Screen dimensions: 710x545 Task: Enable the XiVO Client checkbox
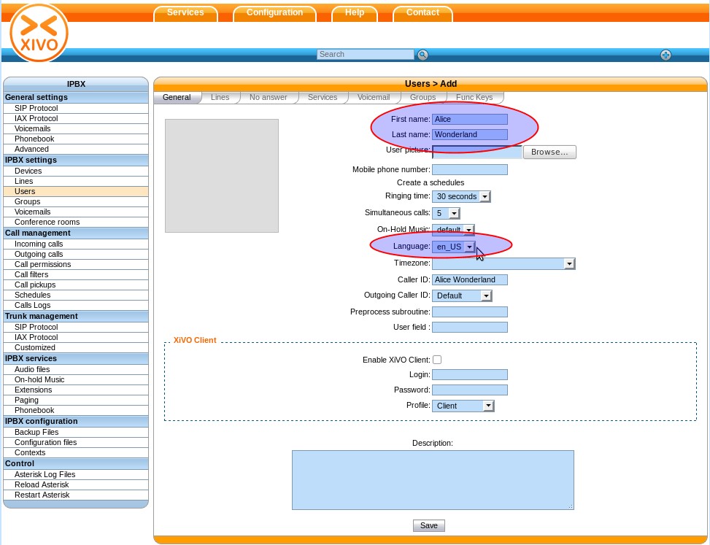437,360
